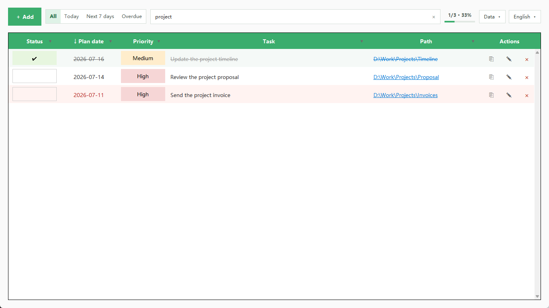Open the Plan date column filter arrow
This screenshot has height=308, width=549.
[x=111, y=41]
